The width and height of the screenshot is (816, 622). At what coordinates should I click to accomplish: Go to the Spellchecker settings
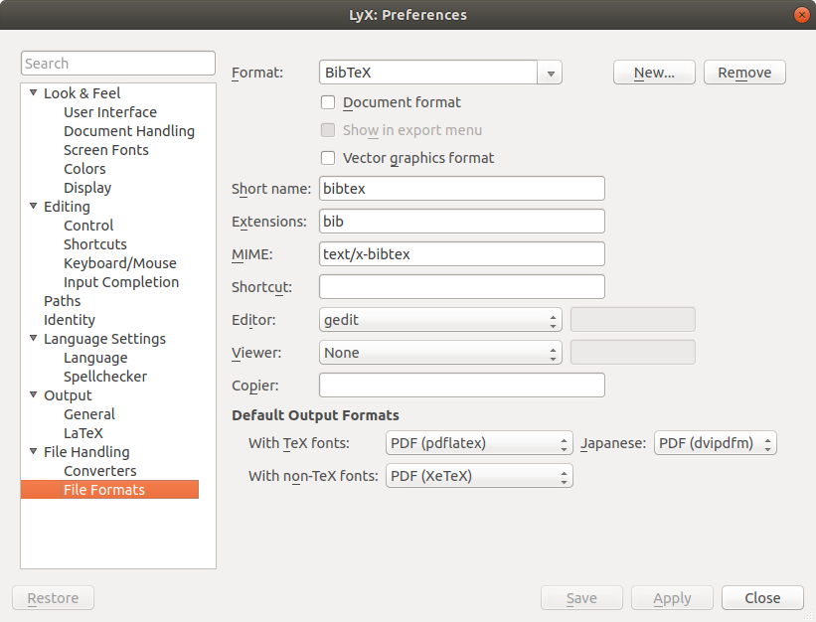coord(105,377)
